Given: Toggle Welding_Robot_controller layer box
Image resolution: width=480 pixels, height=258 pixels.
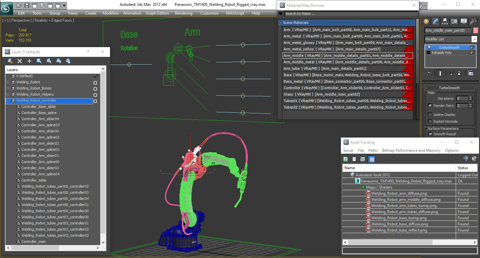Looking at the screenshot, I should tap(95, 101).
